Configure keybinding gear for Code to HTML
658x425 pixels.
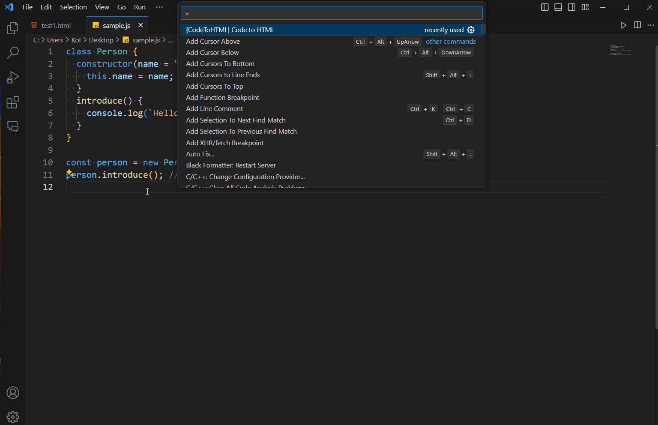471,30
